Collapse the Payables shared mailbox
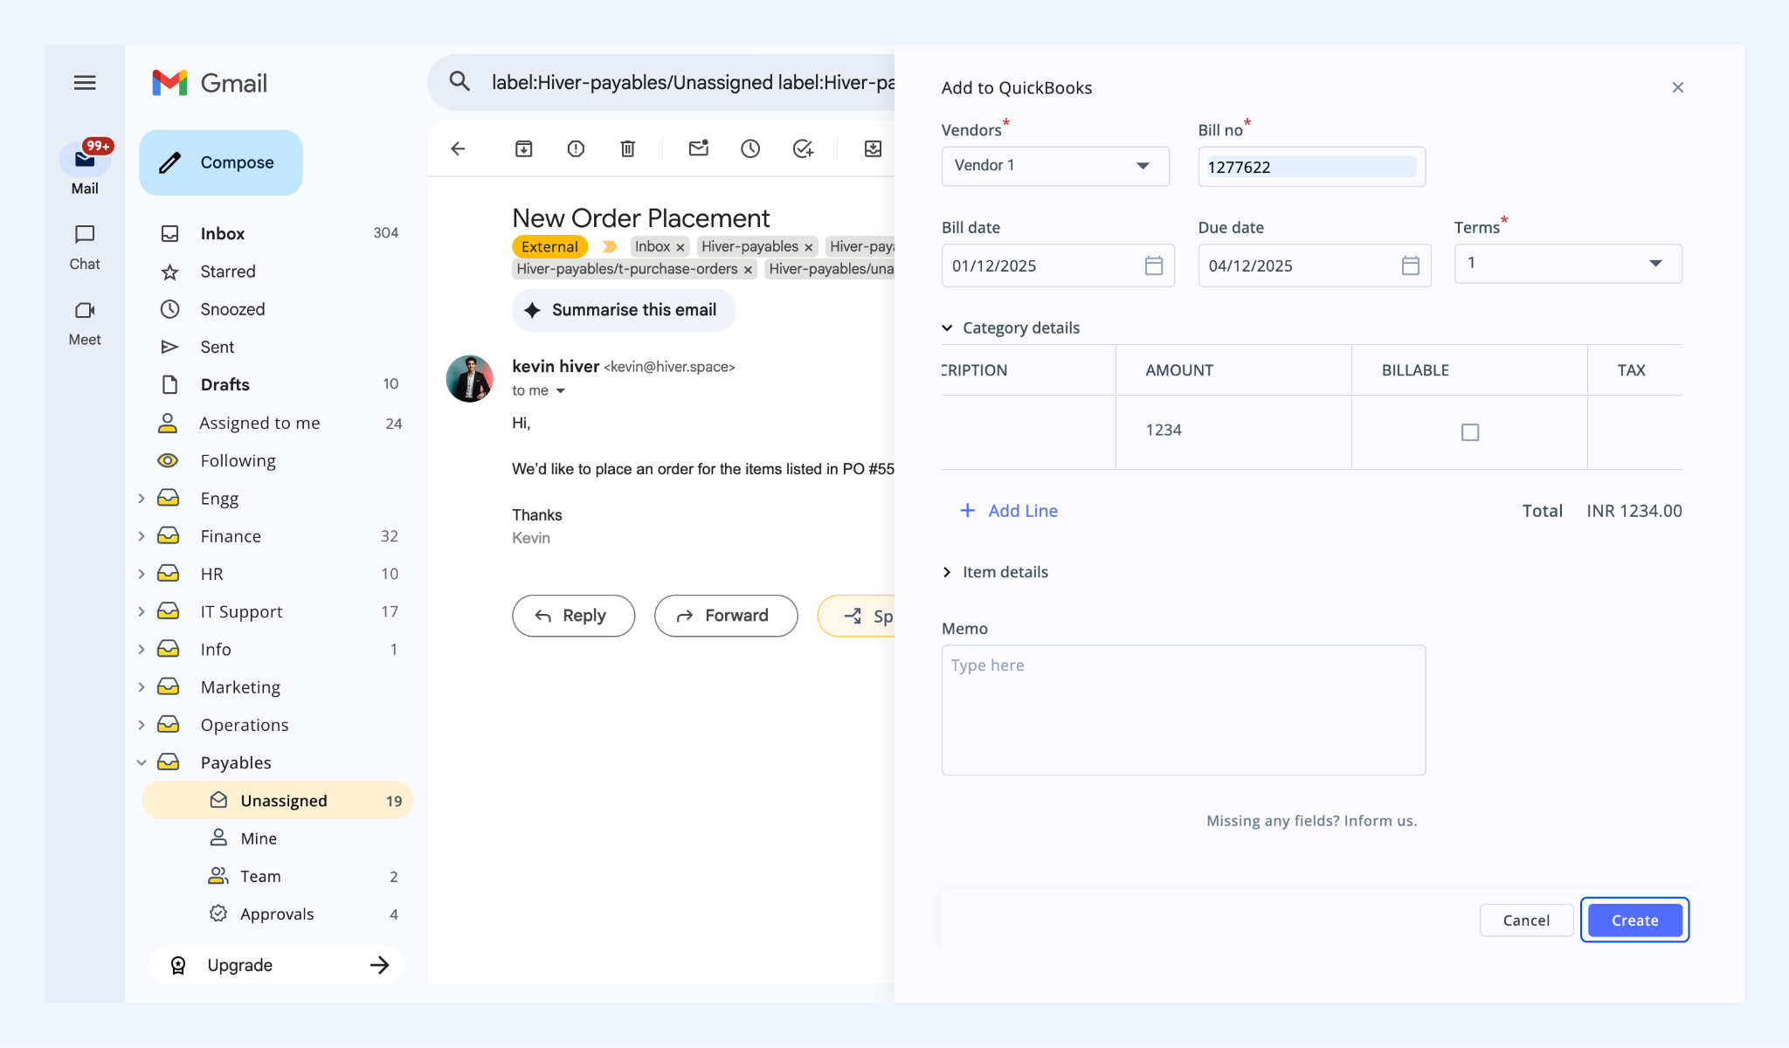1789x1048 pixels. click(142, 762)
